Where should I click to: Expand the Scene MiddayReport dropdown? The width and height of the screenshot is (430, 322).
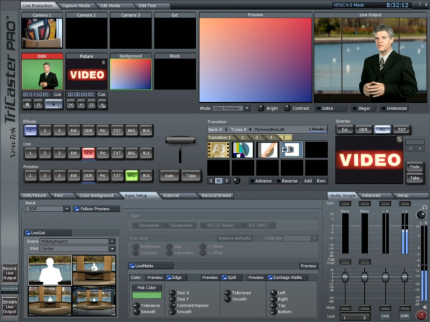tap(77, 241)
